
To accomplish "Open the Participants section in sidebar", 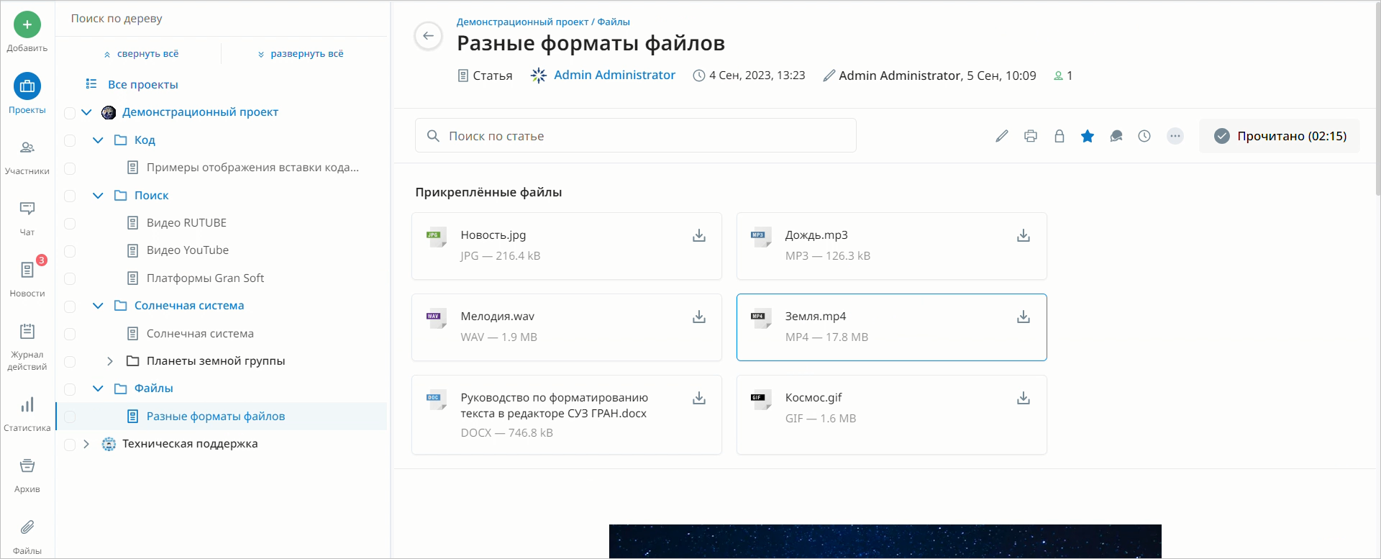I will point(27,157).
